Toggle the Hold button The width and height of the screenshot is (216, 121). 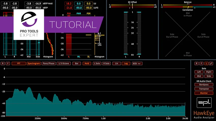[87, 63]
